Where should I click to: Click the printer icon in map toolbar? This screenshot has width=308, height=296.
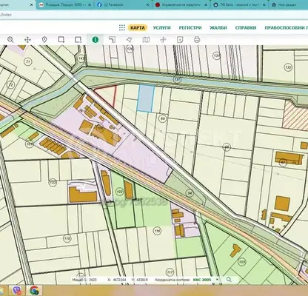tap(197, 39)
